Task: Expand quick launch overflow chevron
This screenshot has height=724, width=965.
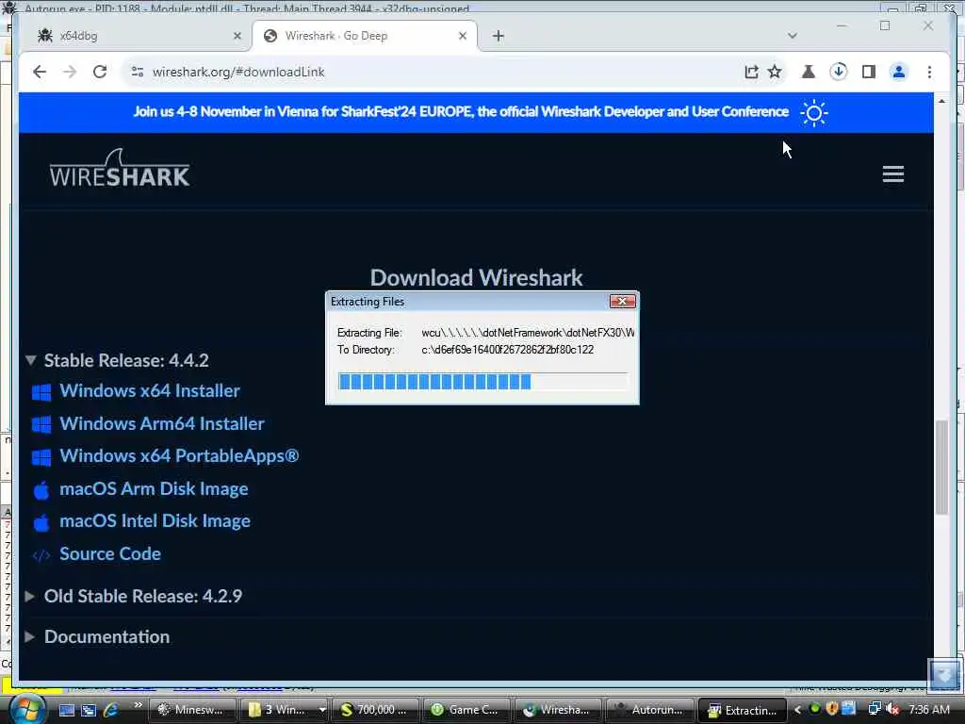Action: 138,705
